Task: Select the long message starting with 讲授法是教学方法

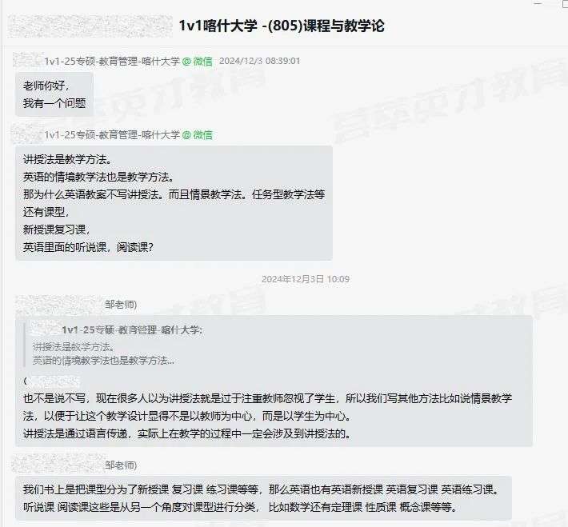Action: point(174,203)
